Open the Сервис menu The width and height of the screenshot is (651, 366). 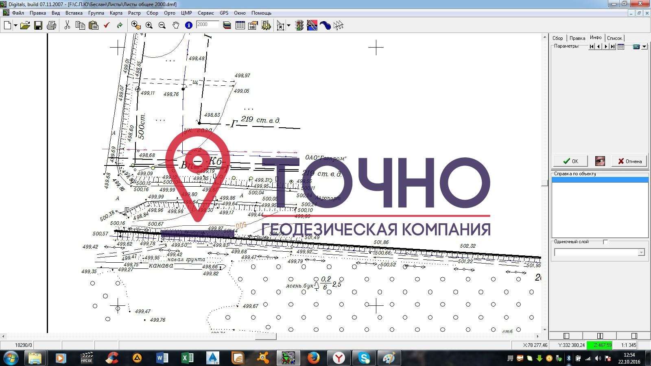tap(206, 13)
